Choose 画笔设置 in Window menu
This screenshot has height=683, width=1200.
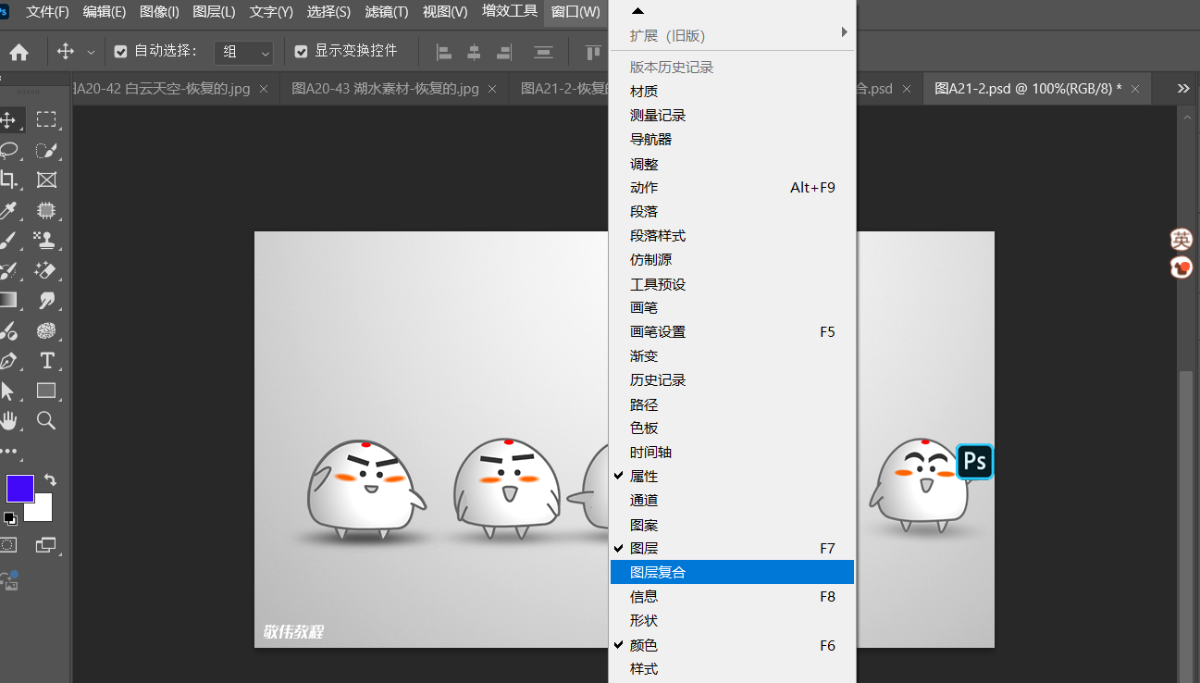point(731,332)
